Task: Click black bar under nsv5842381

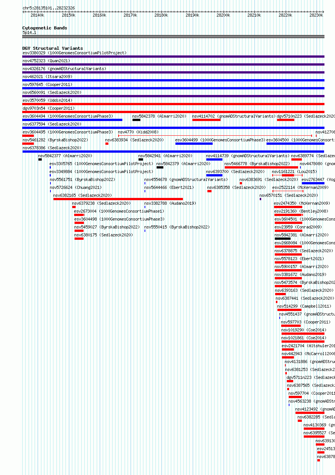Action: [283, 239]
